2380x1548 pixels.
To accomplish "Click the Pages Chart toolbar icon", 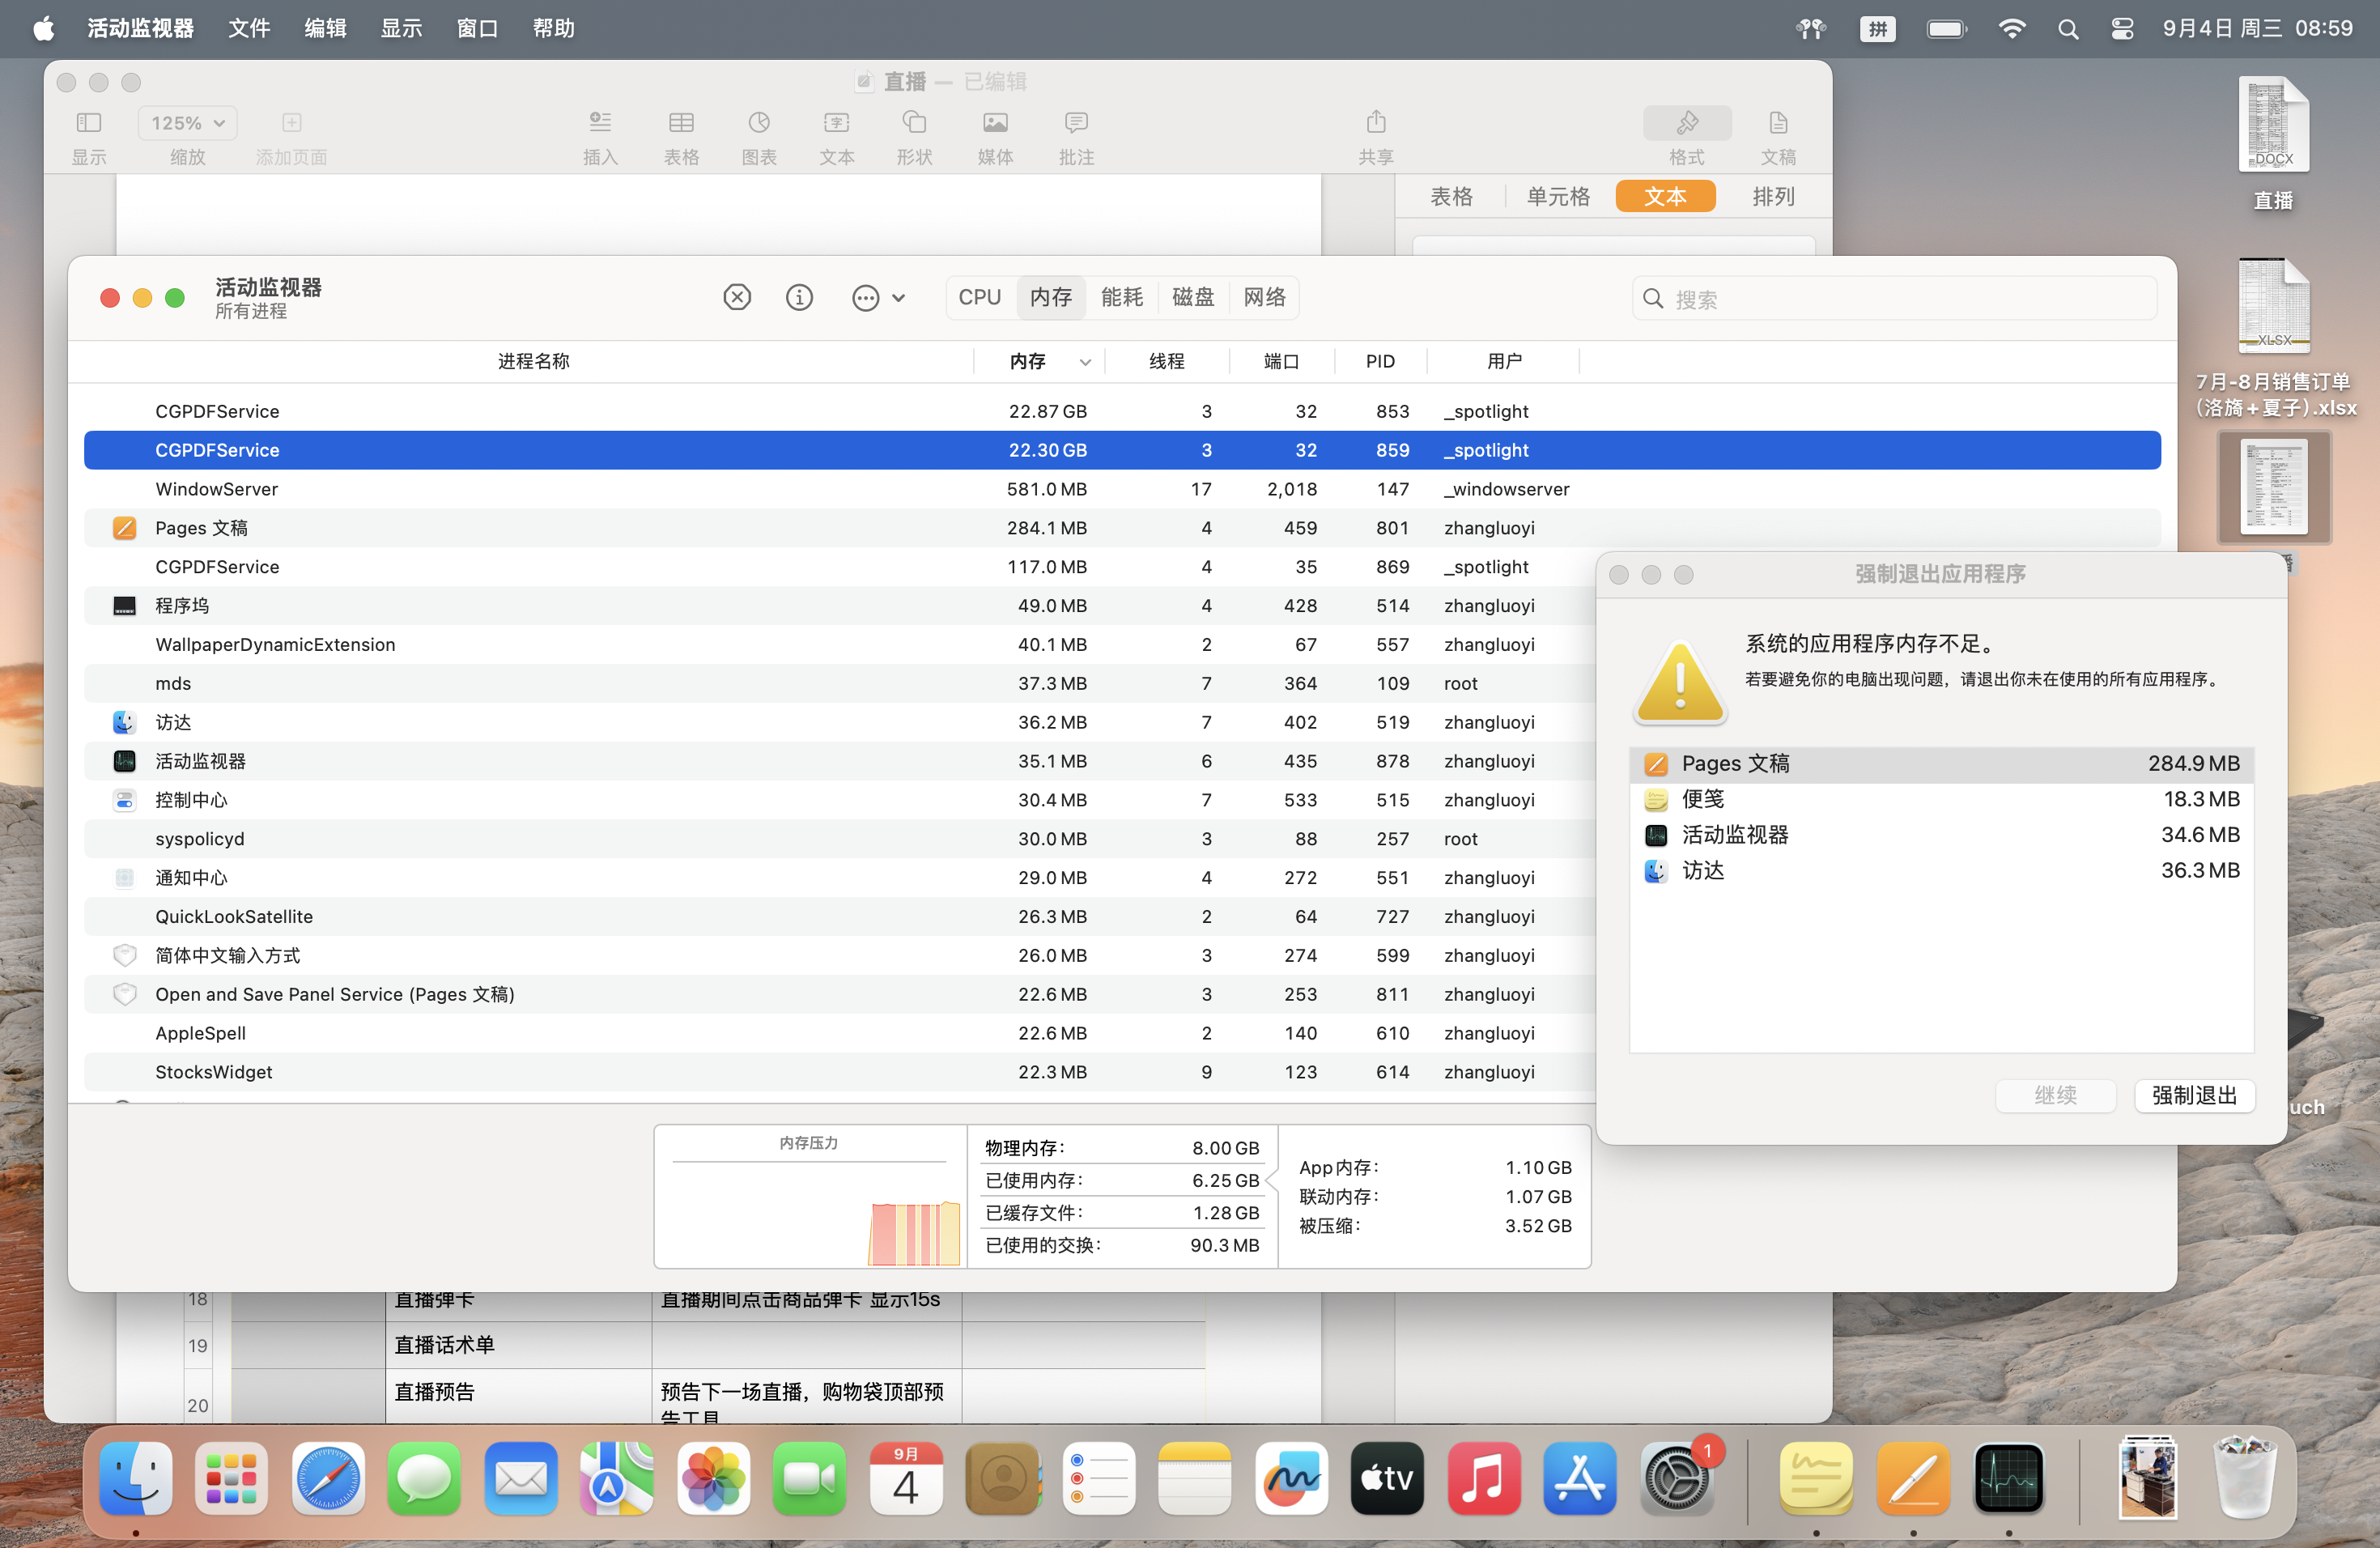I will [759, 123].
